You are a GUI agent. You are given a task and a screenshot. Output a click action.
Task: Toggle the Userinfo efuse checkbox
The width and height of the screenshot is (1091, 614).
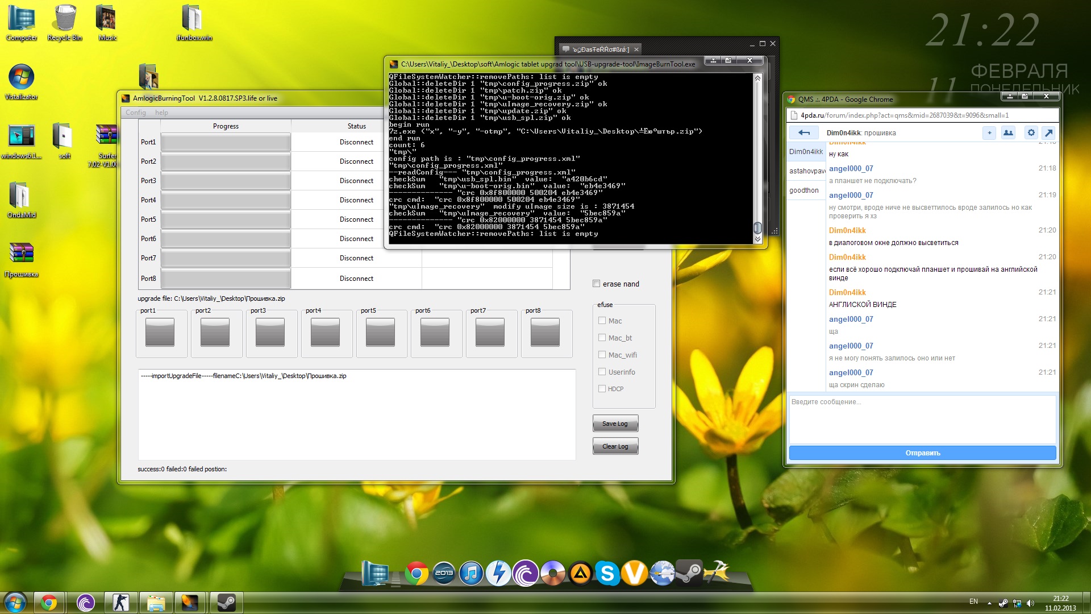coord(602,372)
